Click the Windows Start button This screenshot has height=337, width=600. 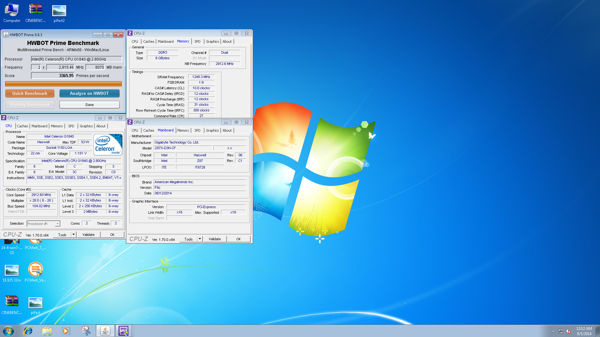tap(8, 331)
